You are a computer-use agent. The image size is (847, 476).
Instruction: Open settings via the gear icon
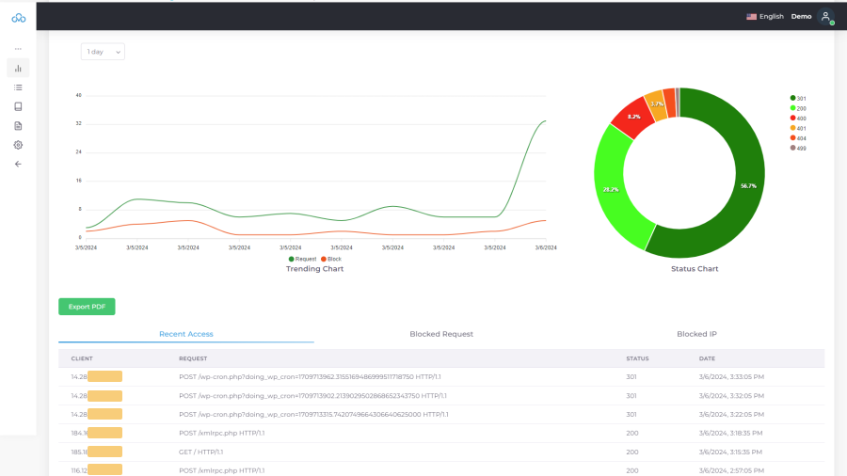(18, 145)
